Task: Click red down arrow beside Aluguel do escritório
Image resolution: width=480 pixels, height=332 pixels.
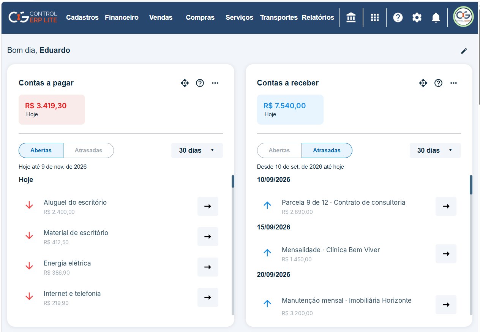Action: (29, 205)
